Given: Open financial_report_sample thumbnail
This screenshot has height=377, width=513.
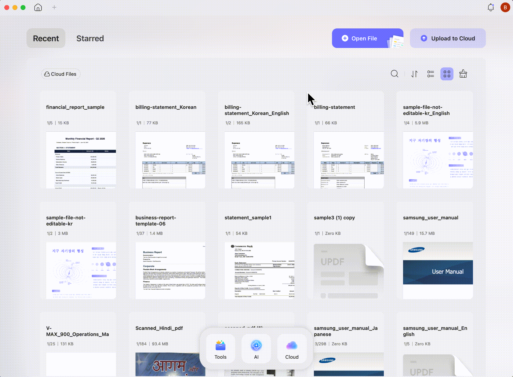Looking at the screenshot, I should click(81, 160).
